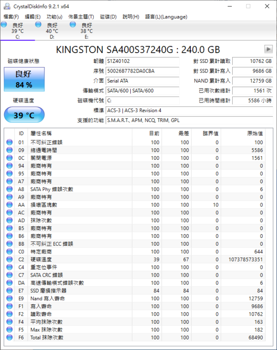Click the health orb for drive C: tab
The image size is (277, 350).
pos(4,24)
